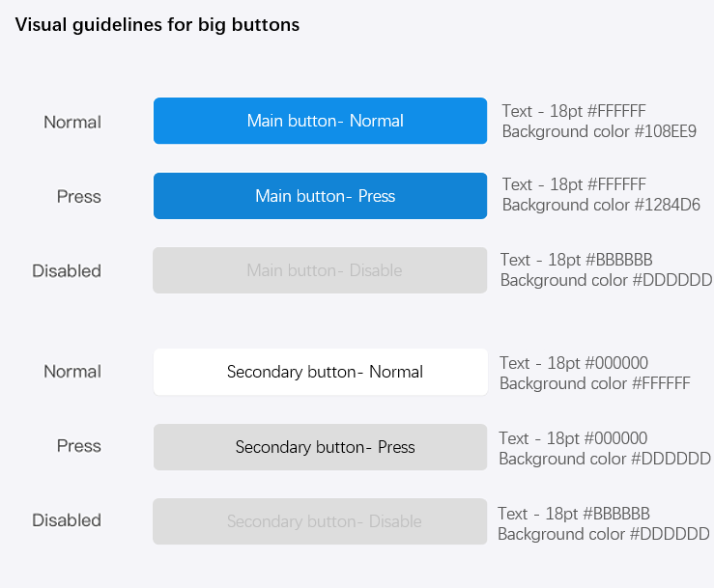714x588 pixels.
Task: Click the "Disabled" label beside the Main button
Action: coord(67,270)
